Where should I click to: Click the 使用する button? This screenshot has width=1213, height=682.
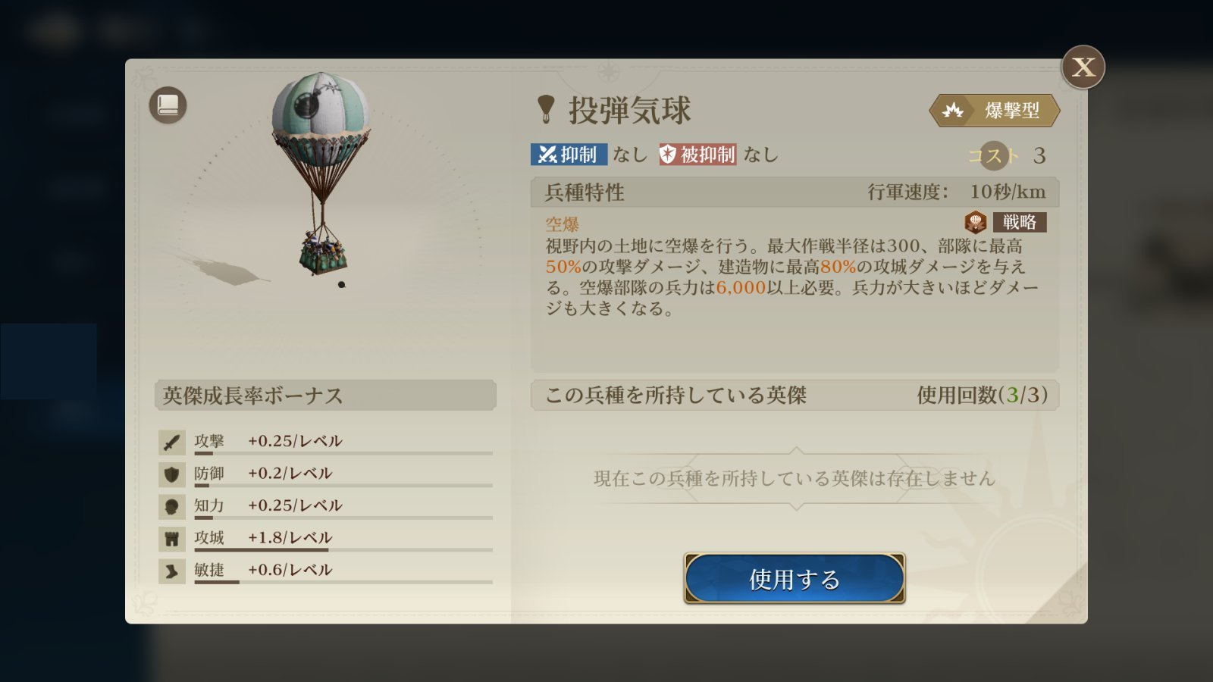(x=795, y=579)
